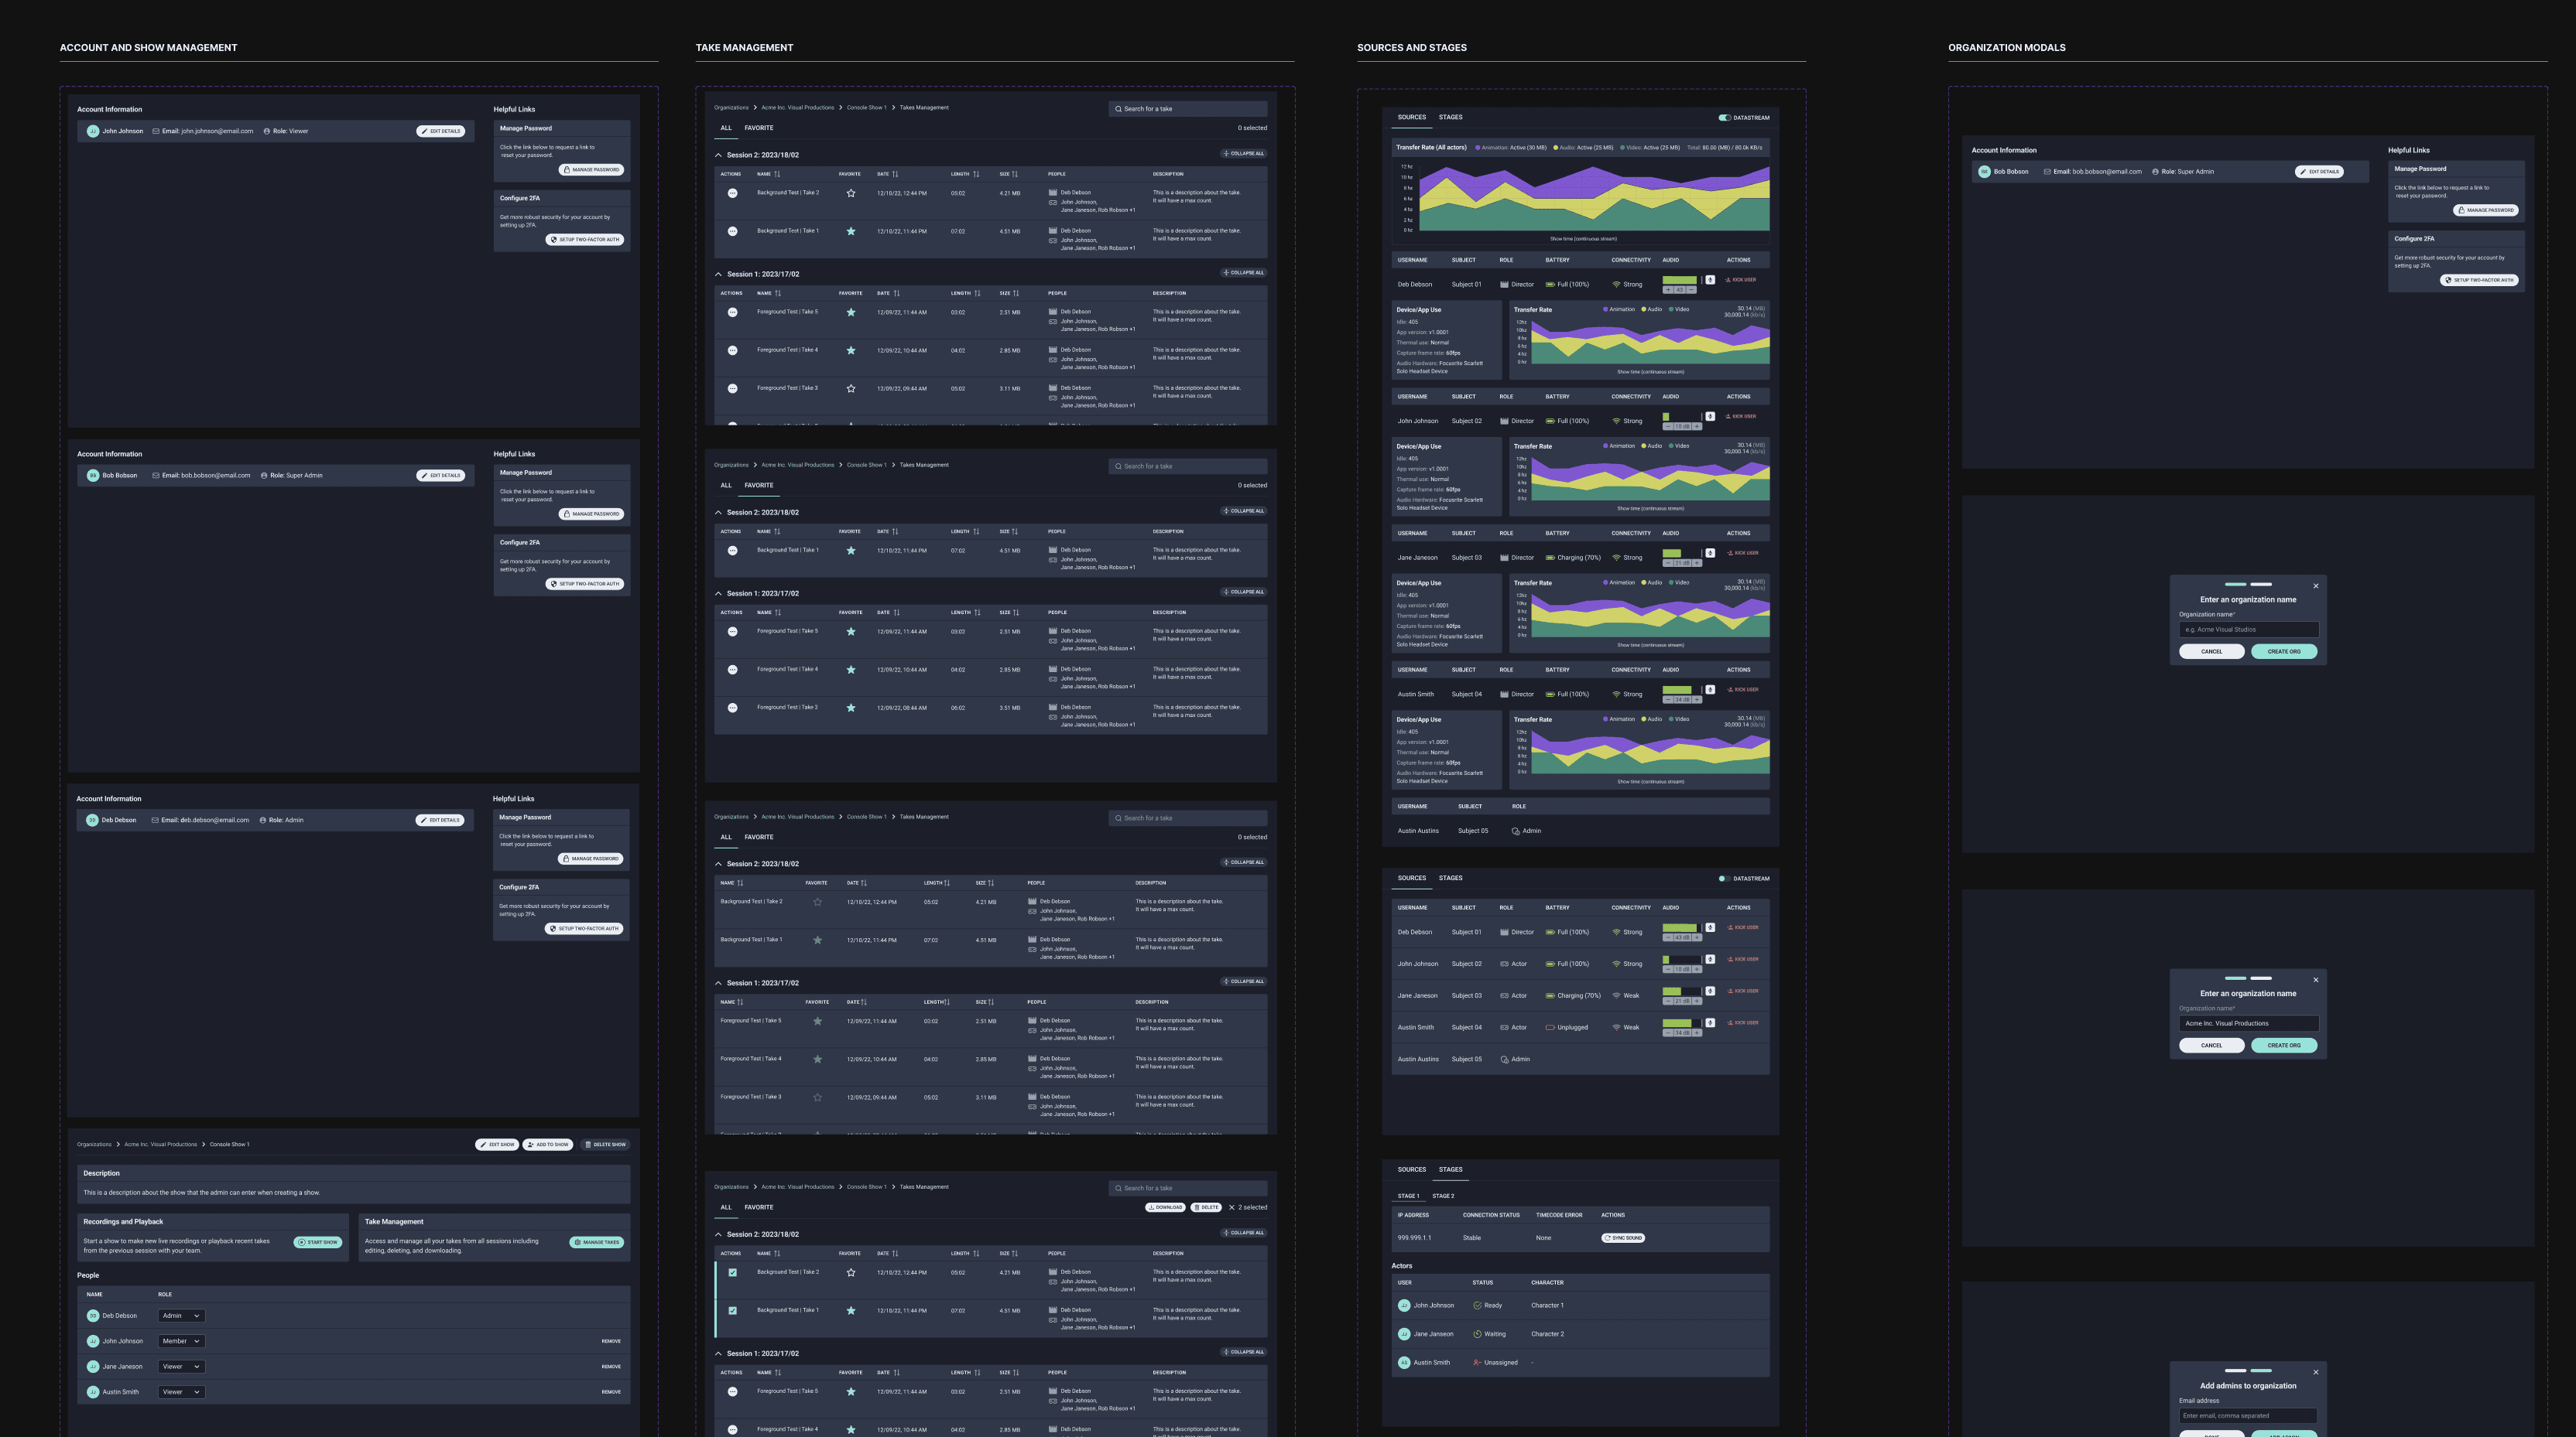This screenshot has width=2576, height=1437.
Task: Download the two selected takes
Action: (1165, 1207)
